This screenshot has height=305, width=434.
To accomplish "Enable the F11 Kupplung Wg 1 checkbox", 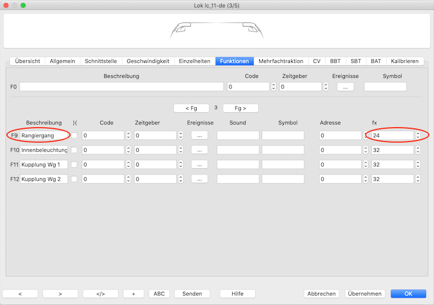I will tap(74, 165).
